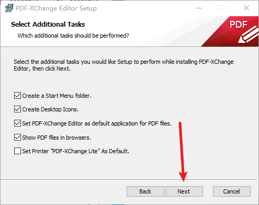This screenshot has height=205, width=259.
Task: Uncheck the Create a Start Menu folder box
Action: [x=17, y=96]
